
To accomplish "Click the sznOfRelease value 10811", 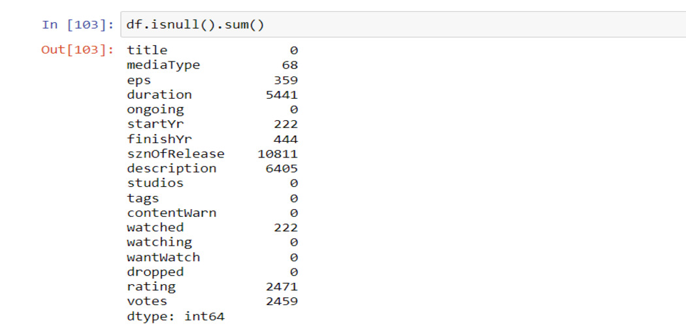I will click(x=278, y=154).
